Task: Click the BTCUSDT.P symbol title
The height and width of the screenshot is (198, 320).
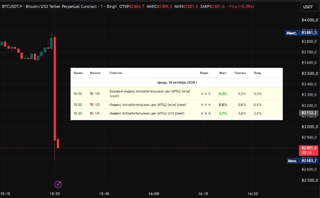Action: pos(12,6)
